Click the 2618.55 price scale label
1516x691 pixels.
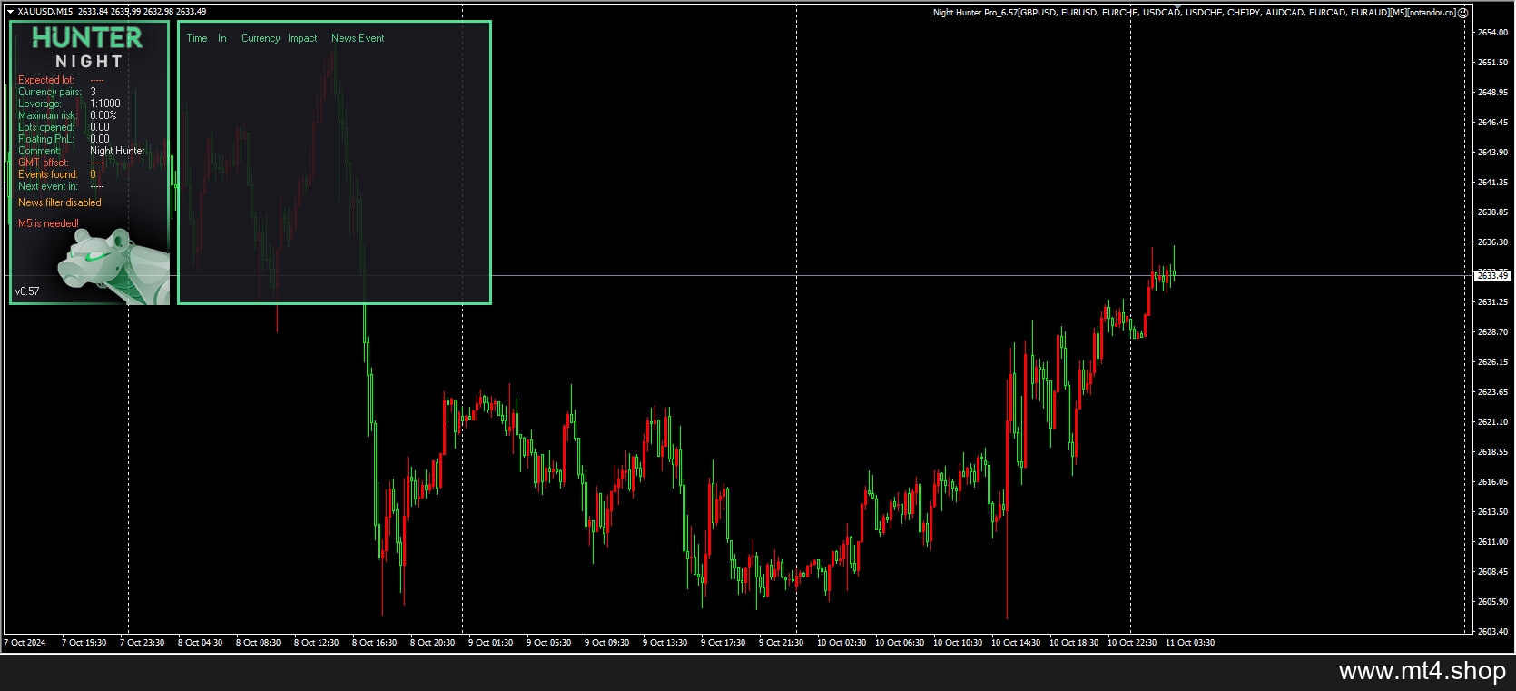tap(1493, 451)
